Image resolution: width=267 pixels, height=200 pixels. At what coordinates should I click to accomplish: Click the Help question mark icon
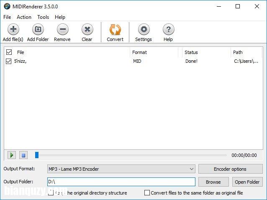click(x=168, y=29)
